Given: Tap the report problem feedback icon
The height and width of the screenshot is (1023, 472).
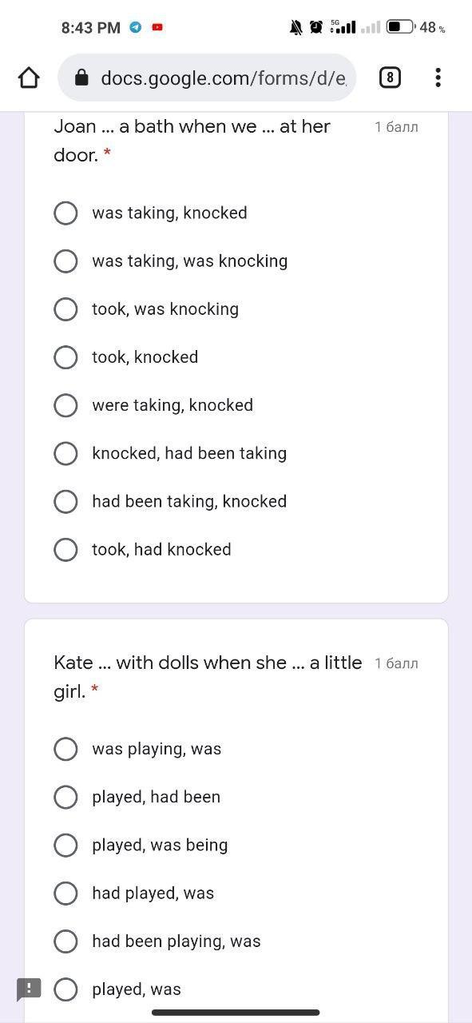Looking at the screenshot, I should click(x=29, y=989).
